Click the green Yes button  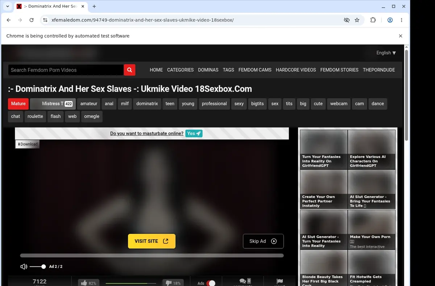(x=194, y=134)
